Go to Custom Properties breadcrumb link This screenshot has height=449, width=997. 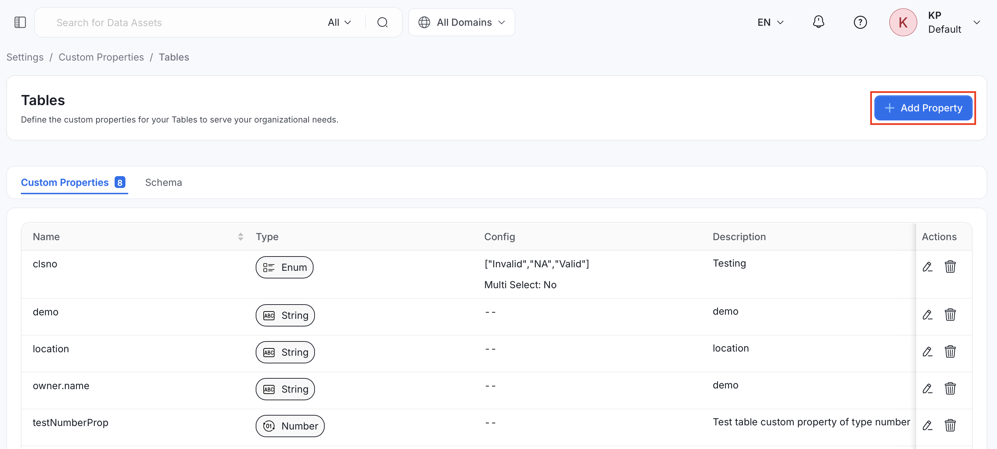[101, 57]
